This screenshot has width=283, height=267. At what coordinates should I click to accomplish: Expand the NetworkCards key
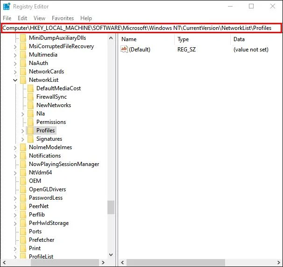click(15, 72)
